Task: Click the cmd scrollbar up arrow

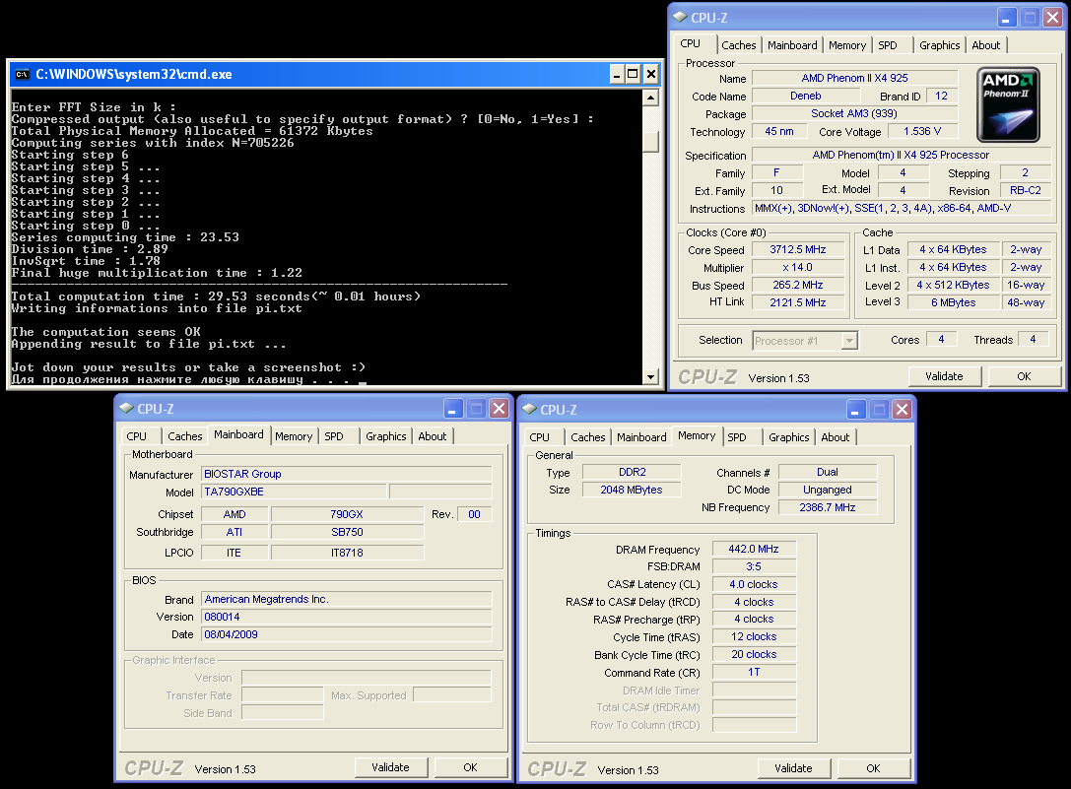Action: 651,98
